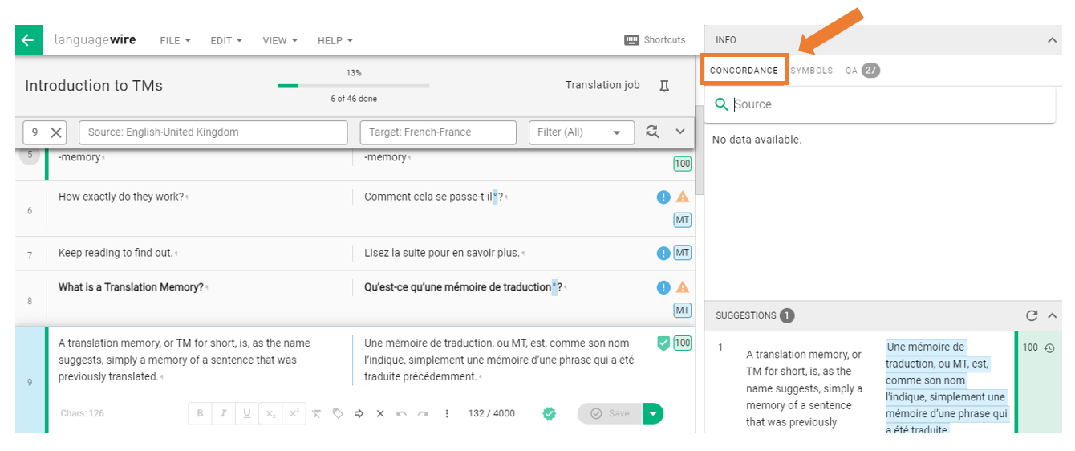Open the FILE menu

[x=175, y=40]
